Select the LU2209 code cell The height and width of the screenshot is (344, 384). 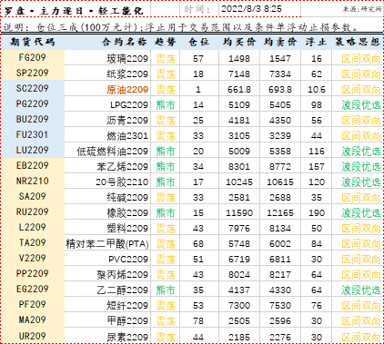(x=33, y=150)
